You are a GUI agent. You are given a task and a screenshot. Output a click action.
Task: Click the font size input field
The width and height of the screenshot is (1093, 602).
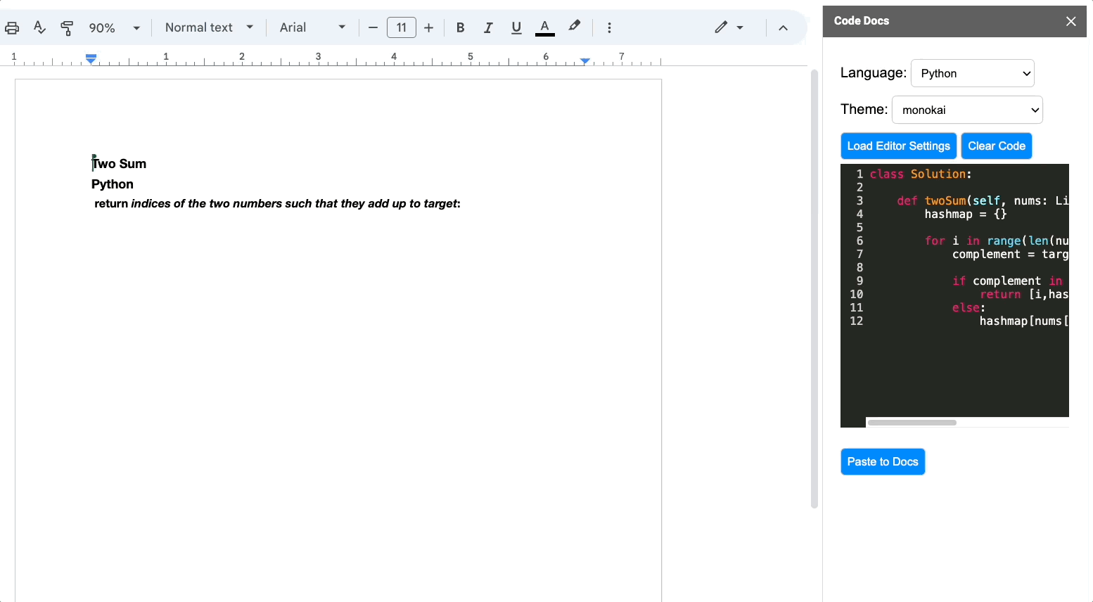tap(402, 28)
